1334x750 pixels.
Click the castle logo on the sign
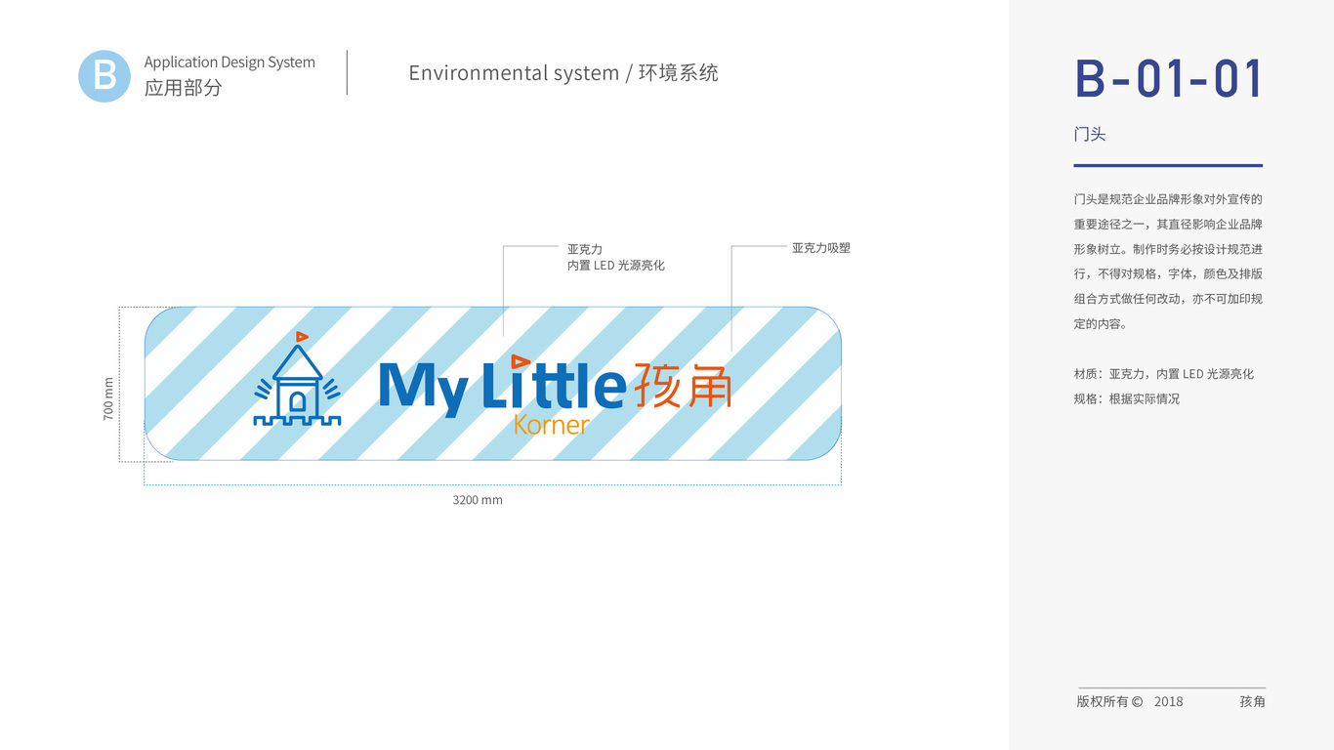(297, 379)
